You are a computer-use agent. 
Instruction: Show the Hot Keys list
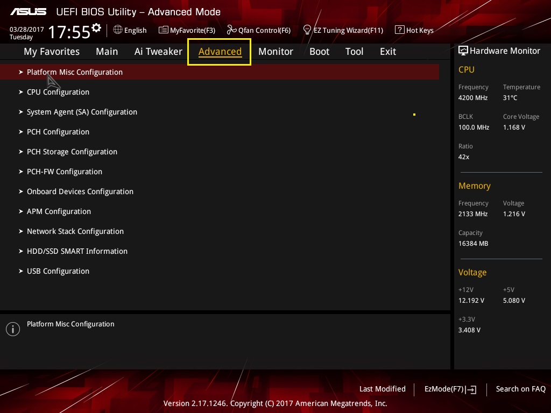[420, 30]
